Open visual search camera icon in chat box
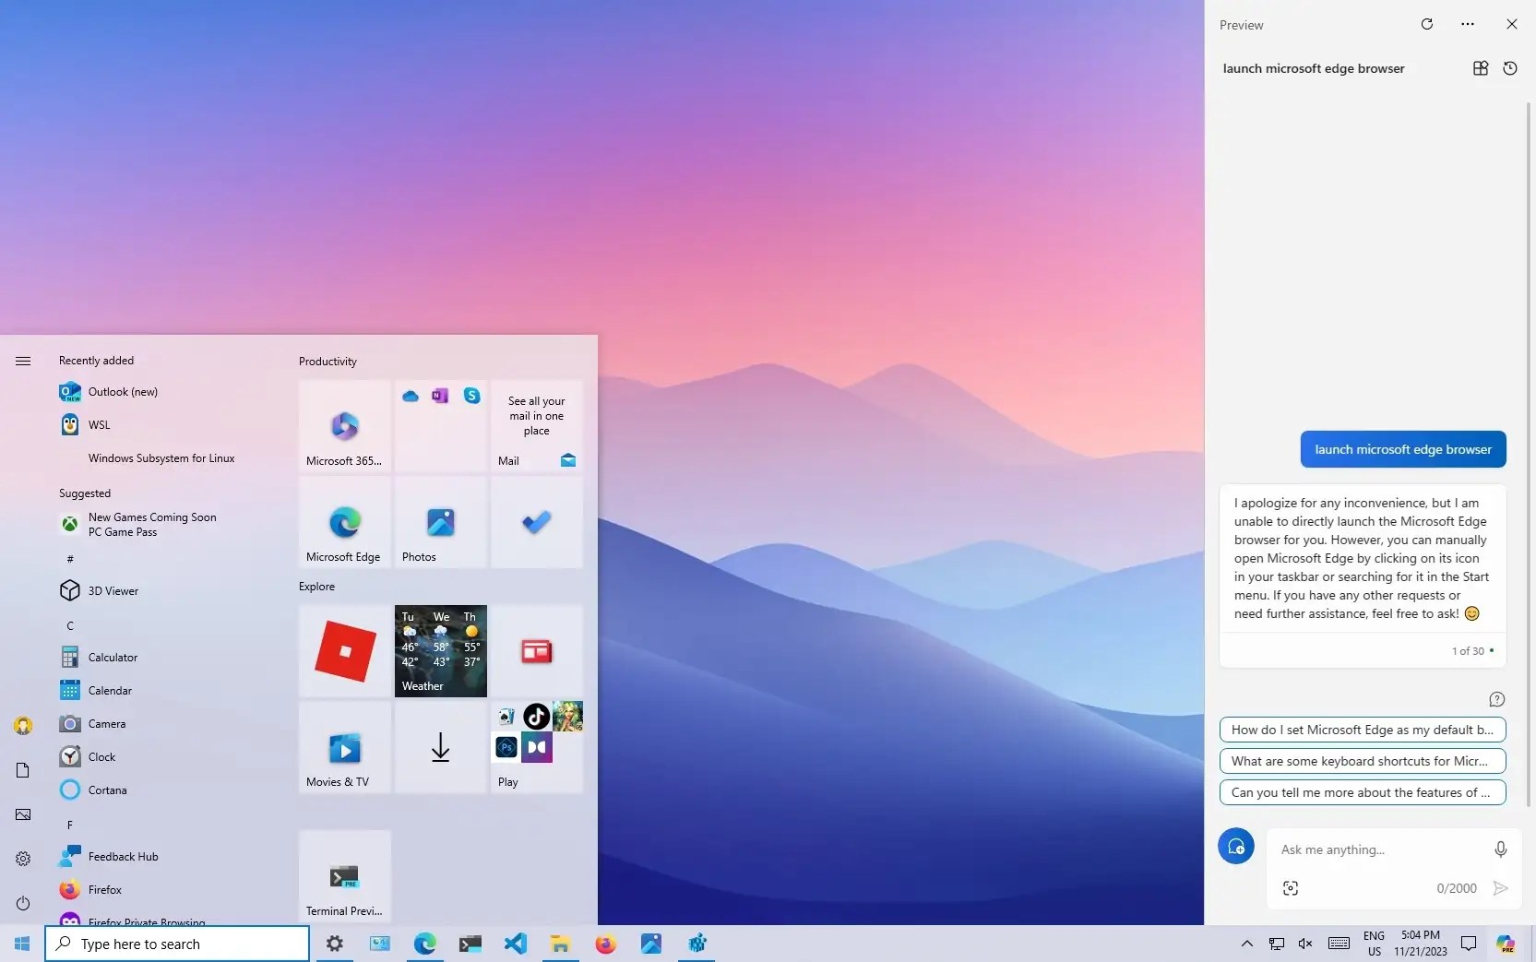 1291,887
